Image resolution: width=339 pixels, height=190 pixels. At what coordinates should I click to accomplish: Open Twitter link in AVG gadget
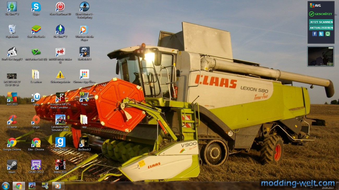(x=321, y=34)
